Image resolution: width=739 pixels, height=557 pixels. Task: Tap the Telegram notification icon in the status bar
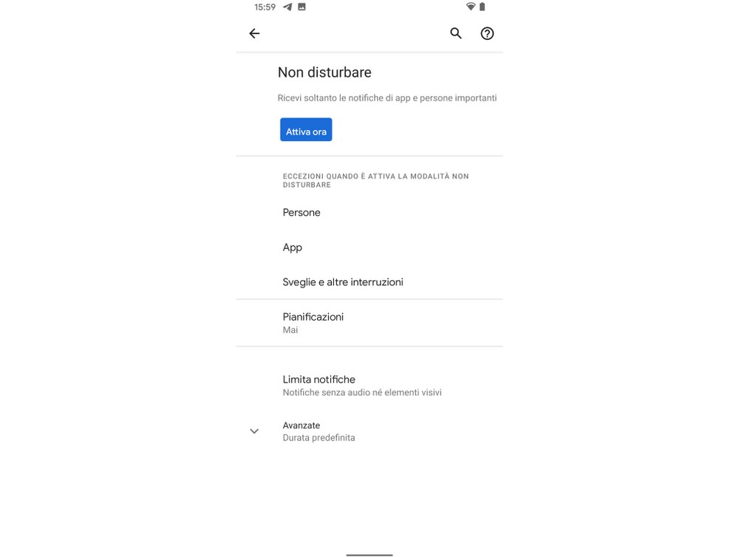[x=287, y=7]
